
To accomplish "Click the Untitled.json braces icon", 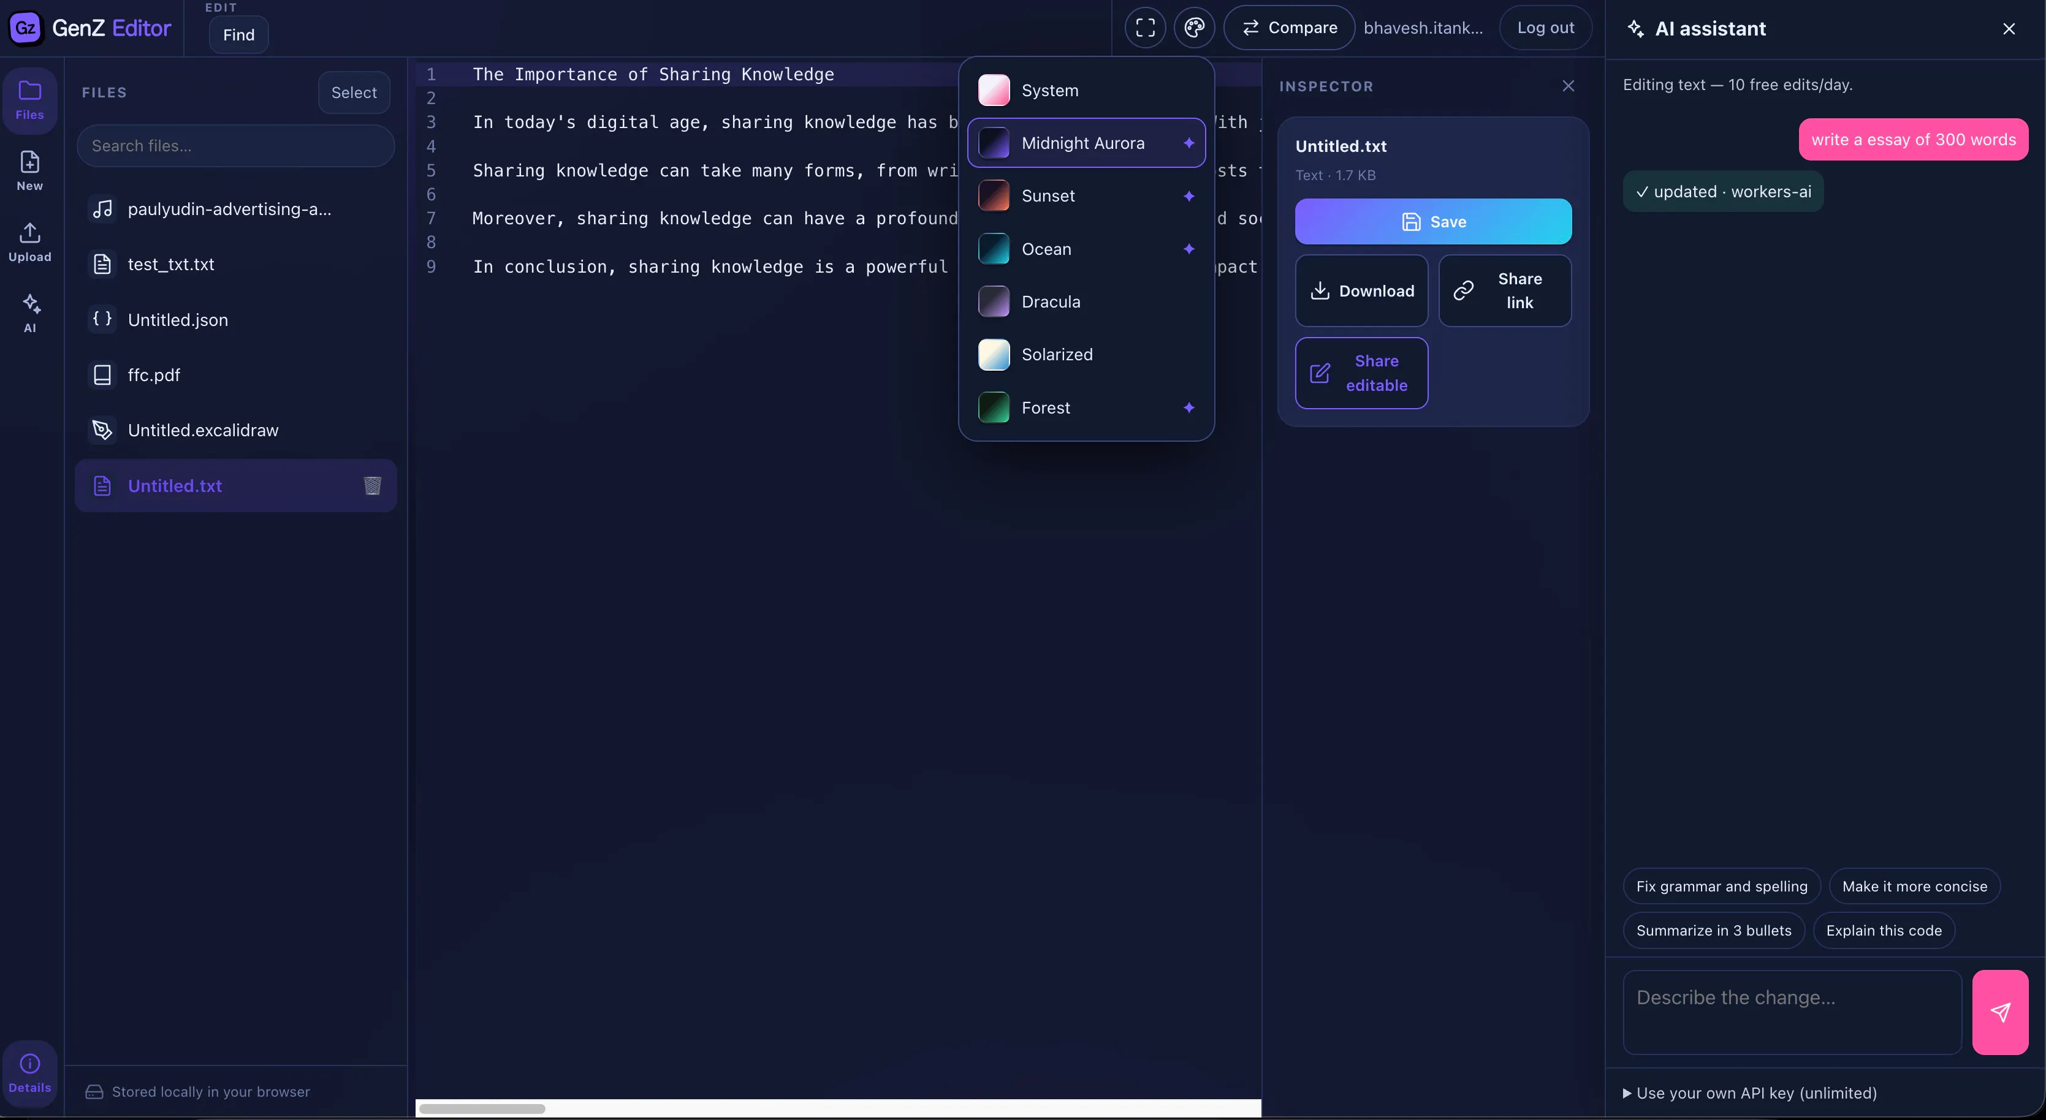I will pos(102,319).
